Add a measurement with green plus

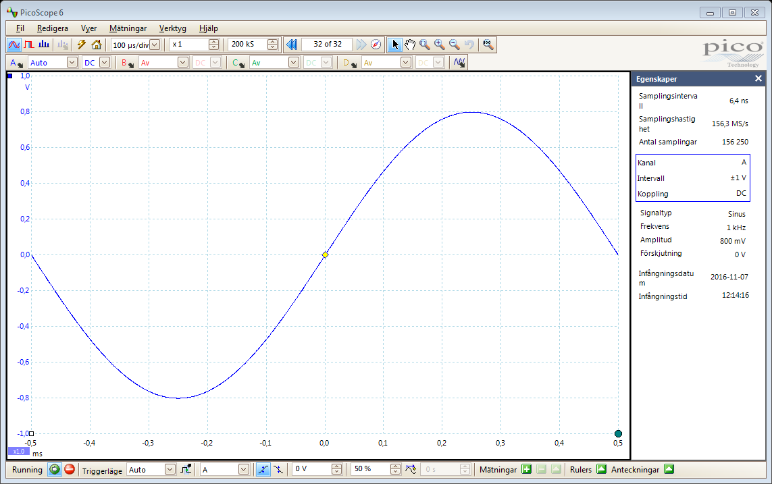tap(526, 469)
